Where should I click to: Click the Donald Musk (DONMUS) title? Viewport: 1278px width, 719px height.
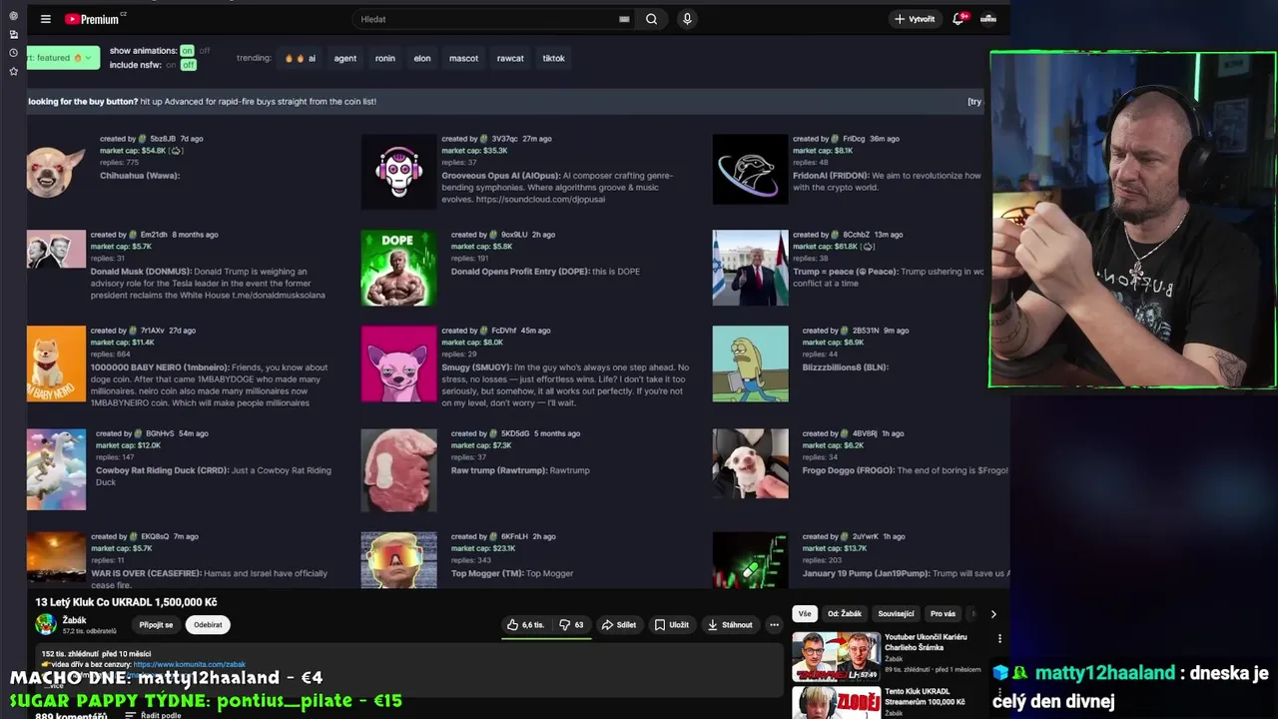141,272
